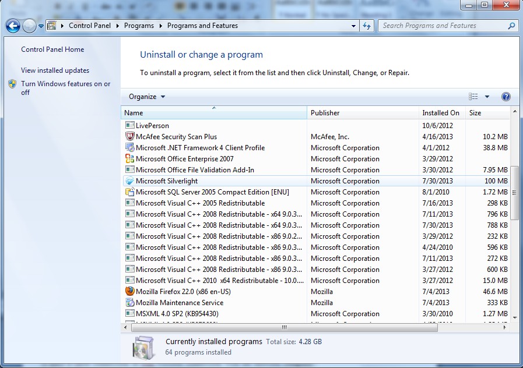Screen dimensions: 523x368
Task: Select Microsoft .NET Framework 4 Client Profile
Action: point(200,147)
